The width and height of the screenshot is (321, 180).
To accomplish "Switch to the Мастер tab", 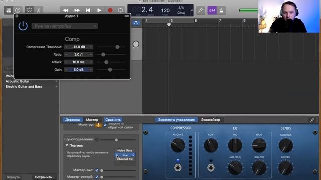I will click(x=92, y=120).
